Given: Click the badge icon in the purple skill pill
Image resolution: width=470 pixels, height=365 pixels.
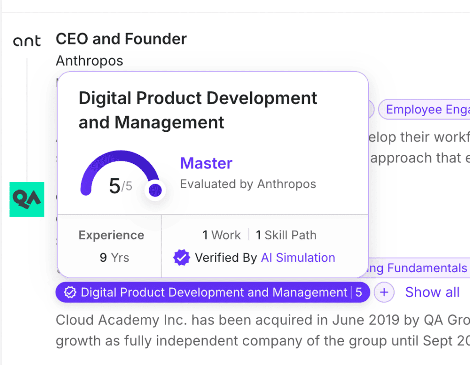Looking at the screenshot, I should point(70,292).
